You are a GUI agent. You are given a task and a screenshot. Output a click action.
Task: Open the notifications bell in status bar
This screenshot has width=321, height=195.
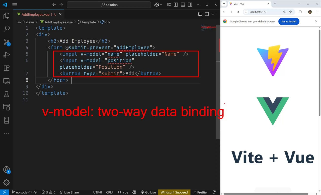pyautogui.click(x=214, y=192)
